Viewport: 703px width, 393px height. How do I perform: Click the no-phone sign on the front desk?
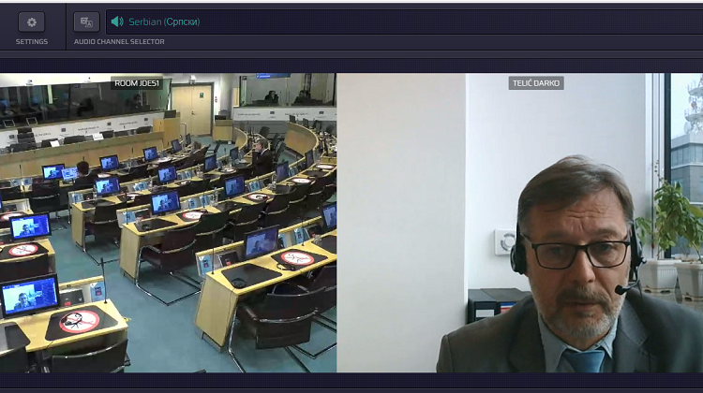(79, 322)
